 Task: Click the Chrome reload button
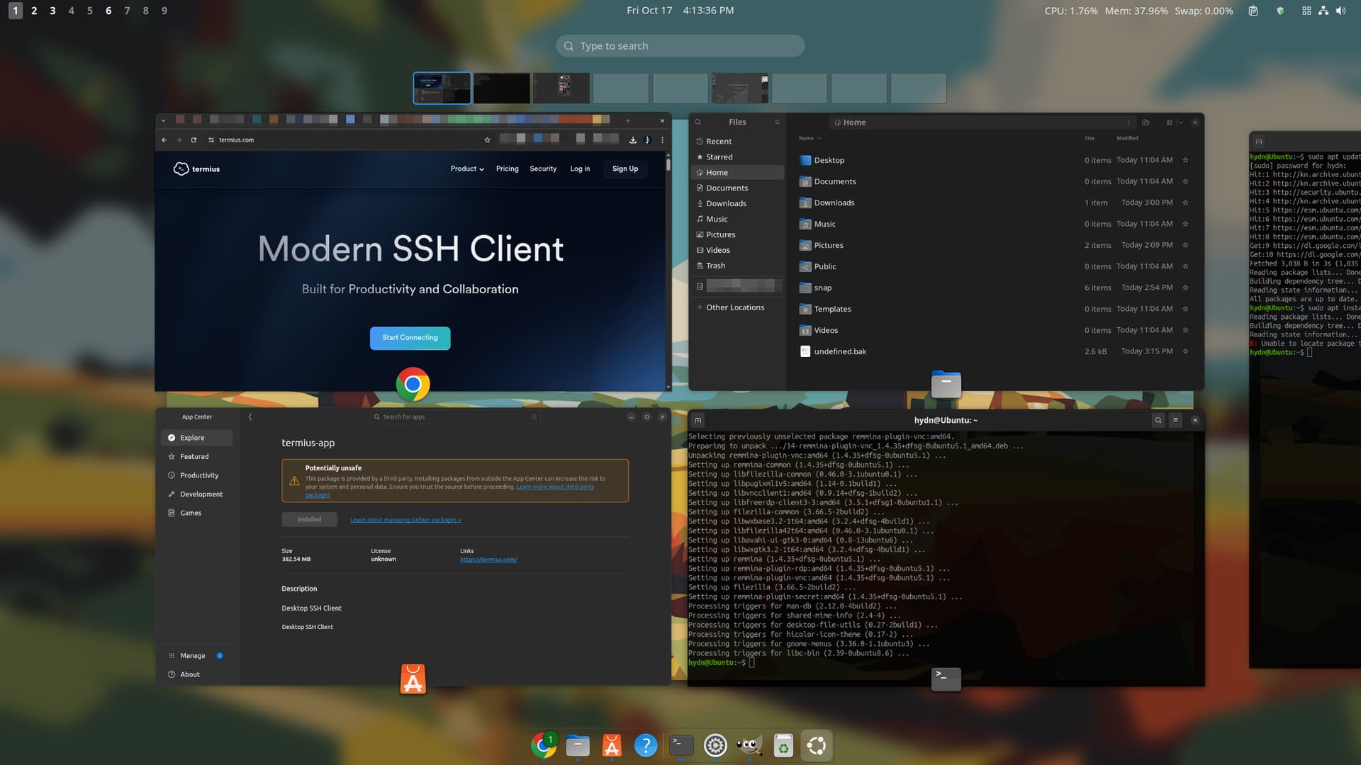tap(194, 140)
